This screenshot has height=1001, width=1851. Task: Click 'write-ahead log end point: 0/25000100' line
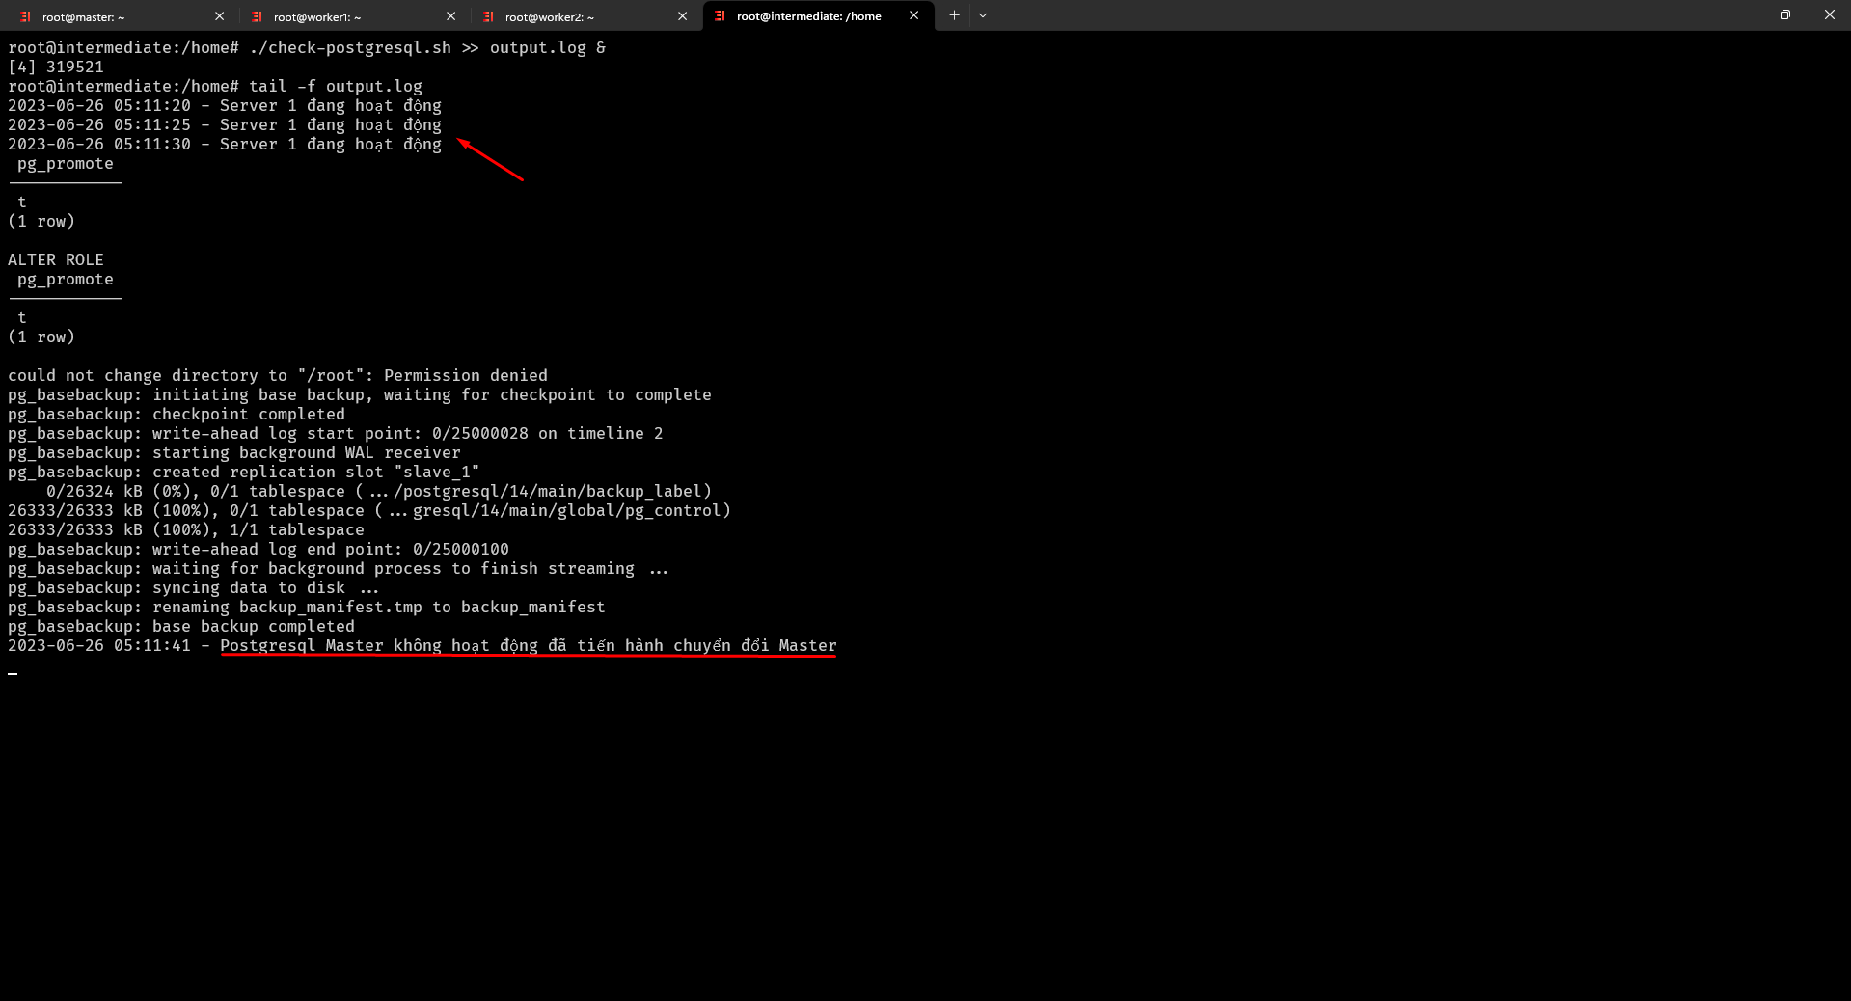click(259, 549)
